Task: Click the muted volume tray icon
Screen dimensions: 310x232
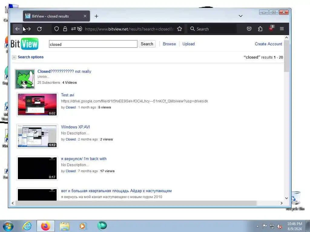Action: click(x=279, y=227)
